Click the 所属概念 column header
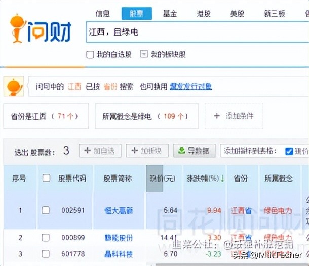The width and height of the screenshot is (309, 266). (x=279, y=178)
